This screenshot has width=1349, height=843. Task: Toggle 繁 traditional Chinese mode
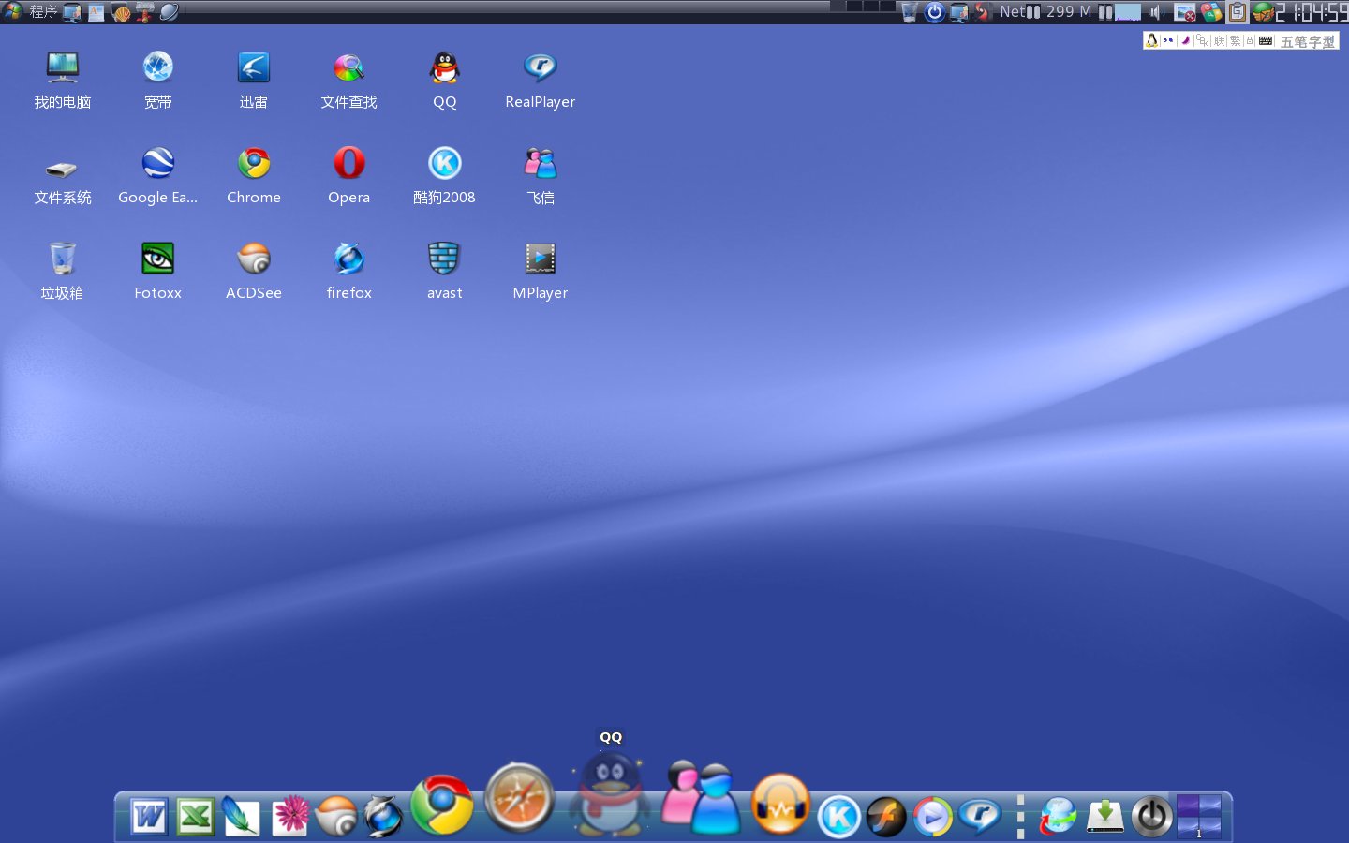tap(1235, 40)
